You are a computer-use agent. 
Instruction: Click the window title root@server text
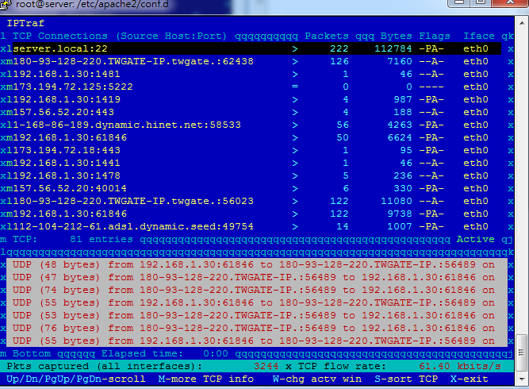point(92,5)
